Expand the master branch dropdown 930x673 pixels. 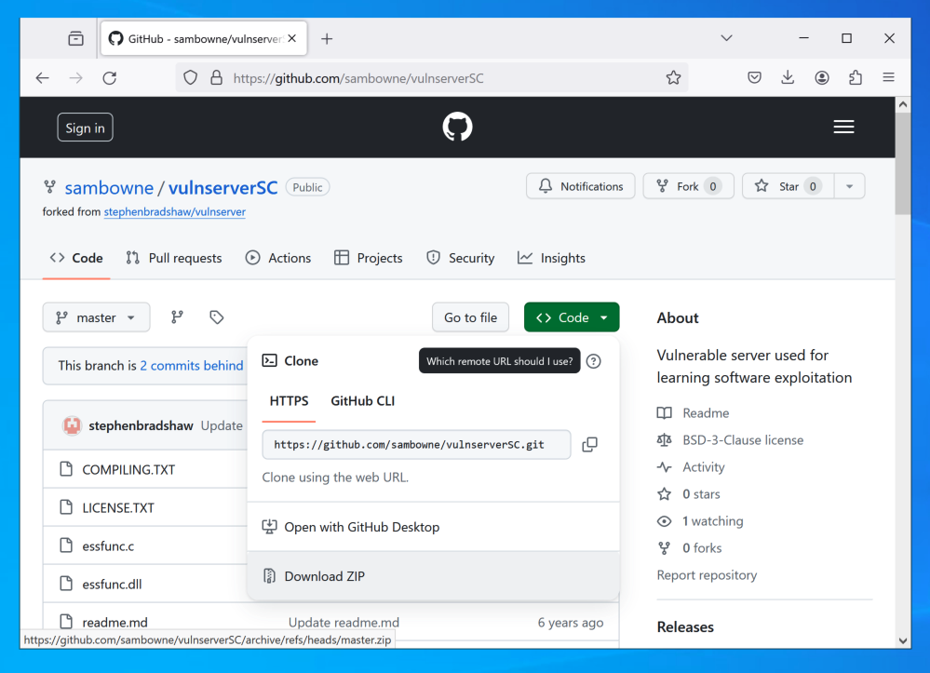96,317
